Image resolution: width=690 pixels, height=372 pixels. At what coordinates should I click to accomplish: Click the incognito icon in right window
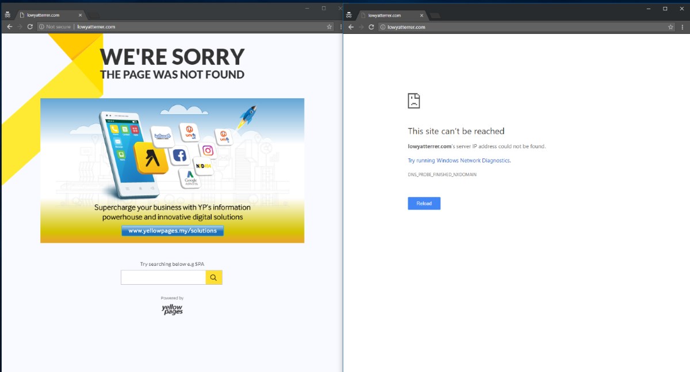tap(348, 15)
